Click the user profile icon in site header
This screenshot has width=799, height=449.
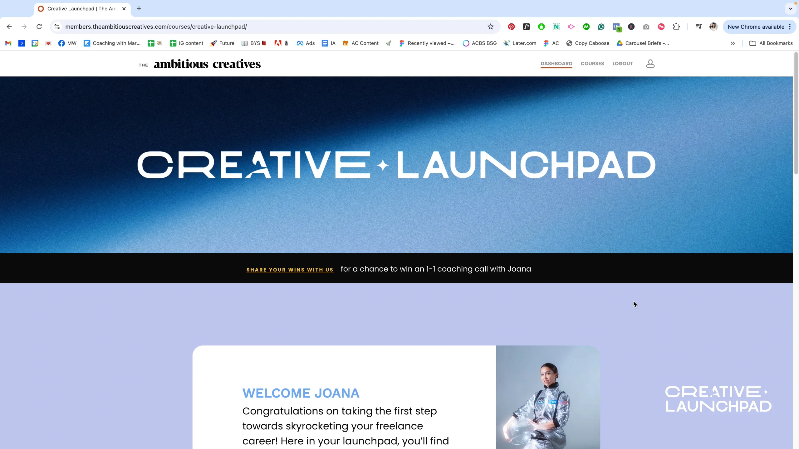click(650, 64)
